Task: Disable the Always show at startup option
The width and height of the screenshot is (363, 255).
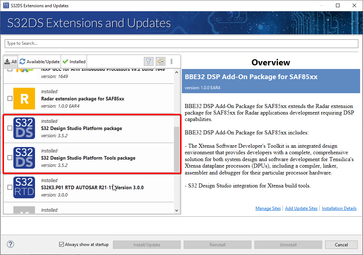Action: pyautogui.click(x=61, y=244)
